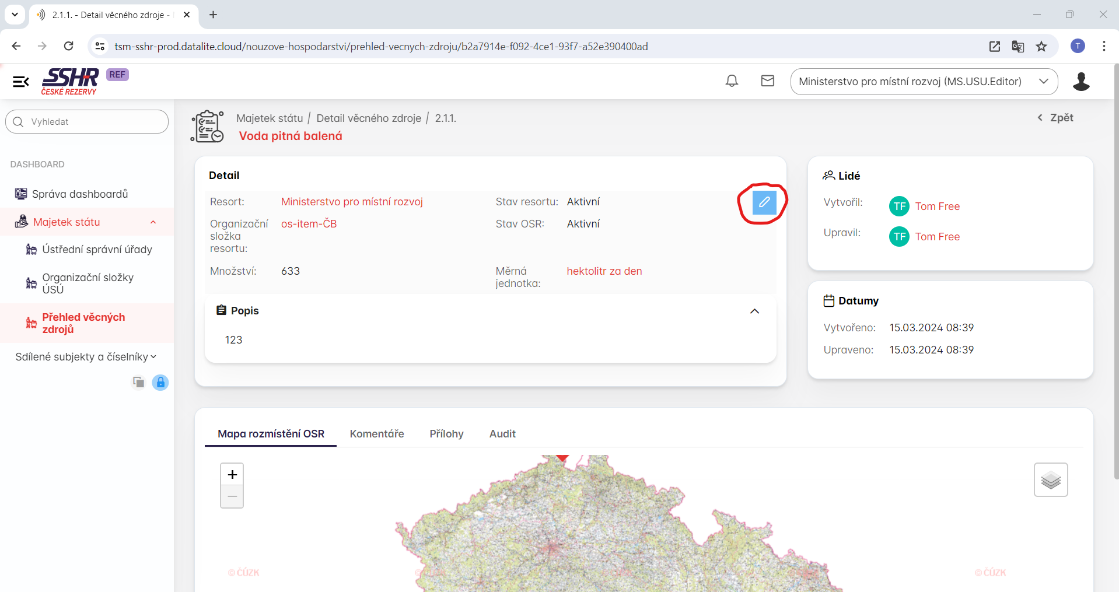The image size is (1119, 592).
Task: Bookmark this page with star icon
Action: point(1041,47)
